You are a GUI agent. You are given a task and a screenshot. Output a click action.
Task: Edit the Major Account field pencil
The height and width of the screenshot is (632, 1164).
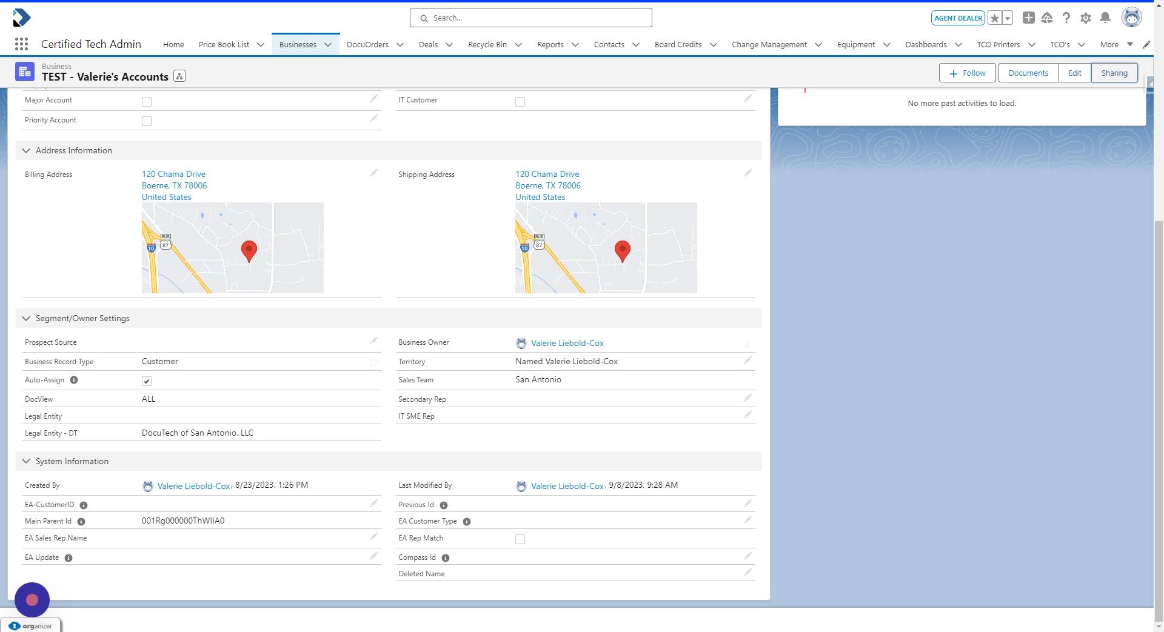[x=374, y=99]
